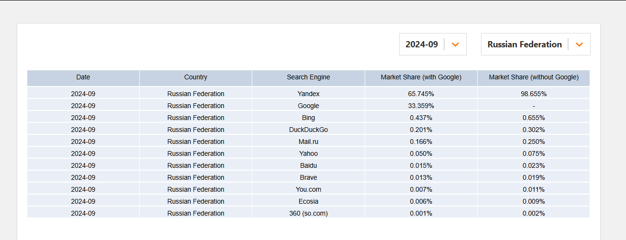The image size is (626, 240).
Task: Click Market Share (with Google) column header
Action: point(421,78)
